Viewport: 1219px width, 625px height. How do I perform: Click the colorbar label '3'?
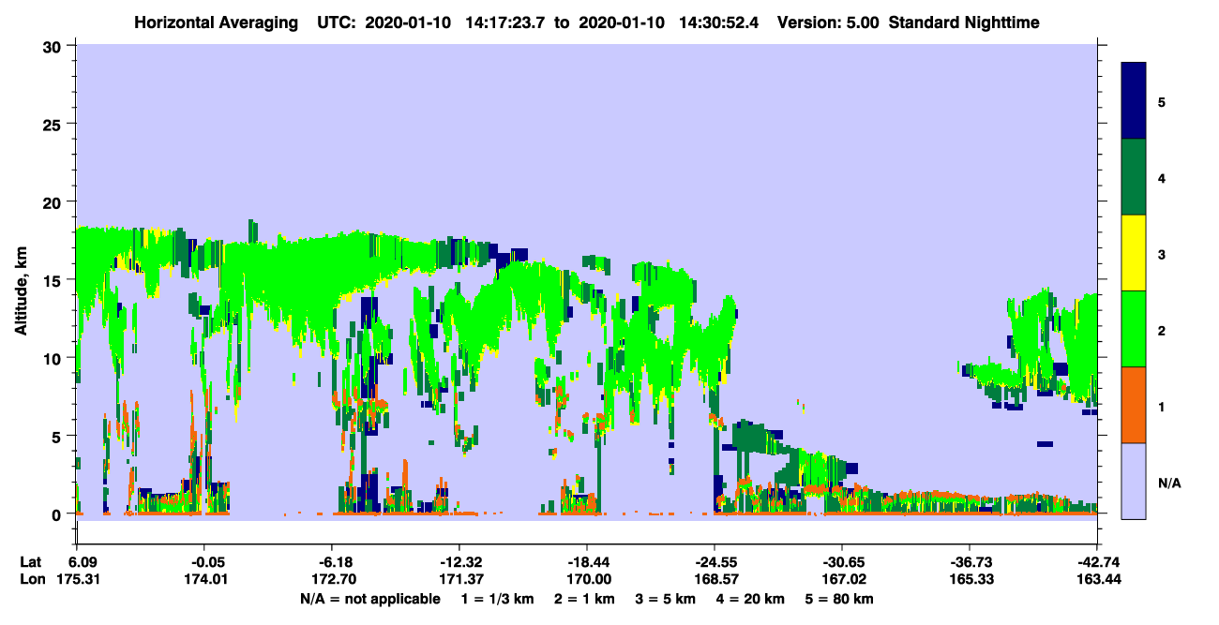coord(1162,254)
